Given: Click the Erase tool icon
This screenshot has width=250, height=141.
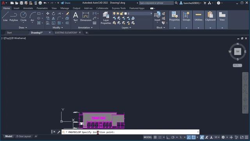Looking at the screenshot, I should 67,14.
